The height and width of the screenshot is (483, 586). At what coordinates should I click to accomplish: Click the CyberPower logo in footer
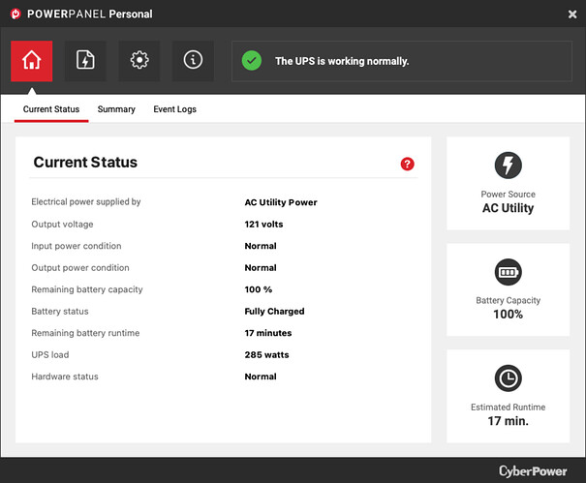533,470
